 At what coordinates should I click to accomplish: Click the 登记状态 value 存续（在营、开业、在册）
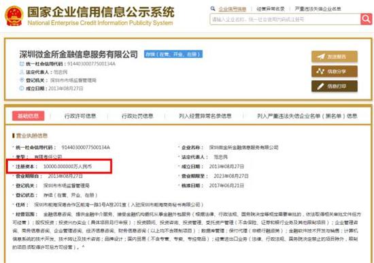(x=70, y=195)
